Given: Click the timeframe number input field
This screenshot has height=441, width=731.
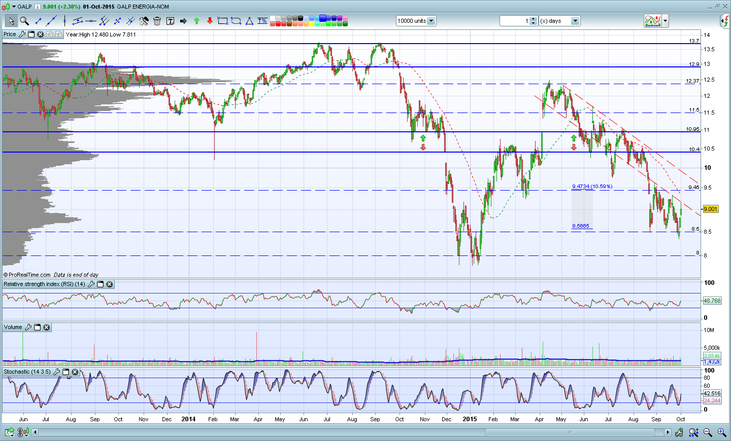Looking at the screenshot, I should (x=515, y=21).
